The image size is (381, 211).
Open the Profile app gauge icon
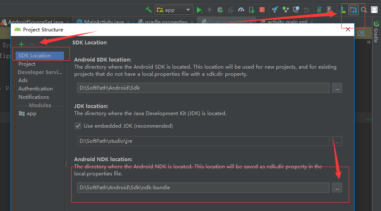(241, 10)
